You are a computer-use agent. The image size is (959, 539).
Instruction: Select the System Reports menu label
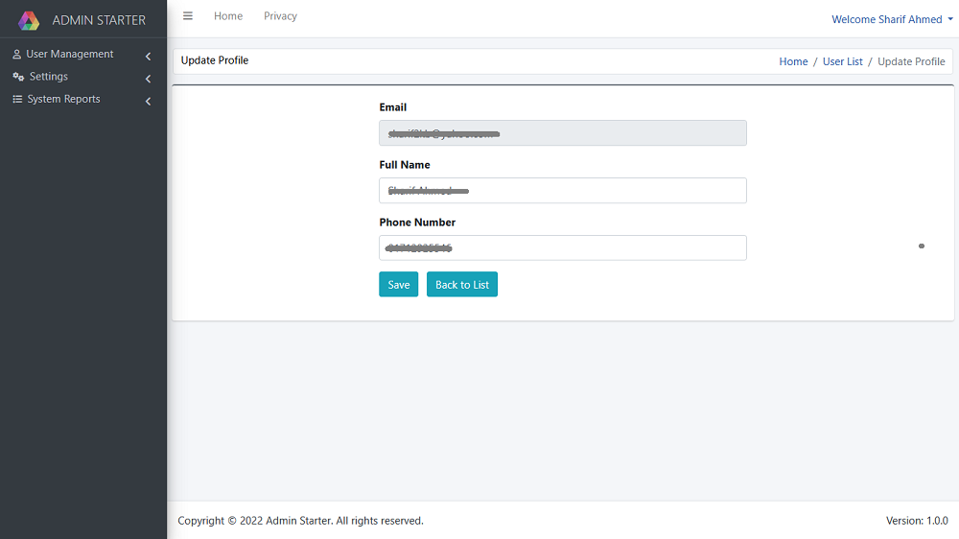coord(63,100)
